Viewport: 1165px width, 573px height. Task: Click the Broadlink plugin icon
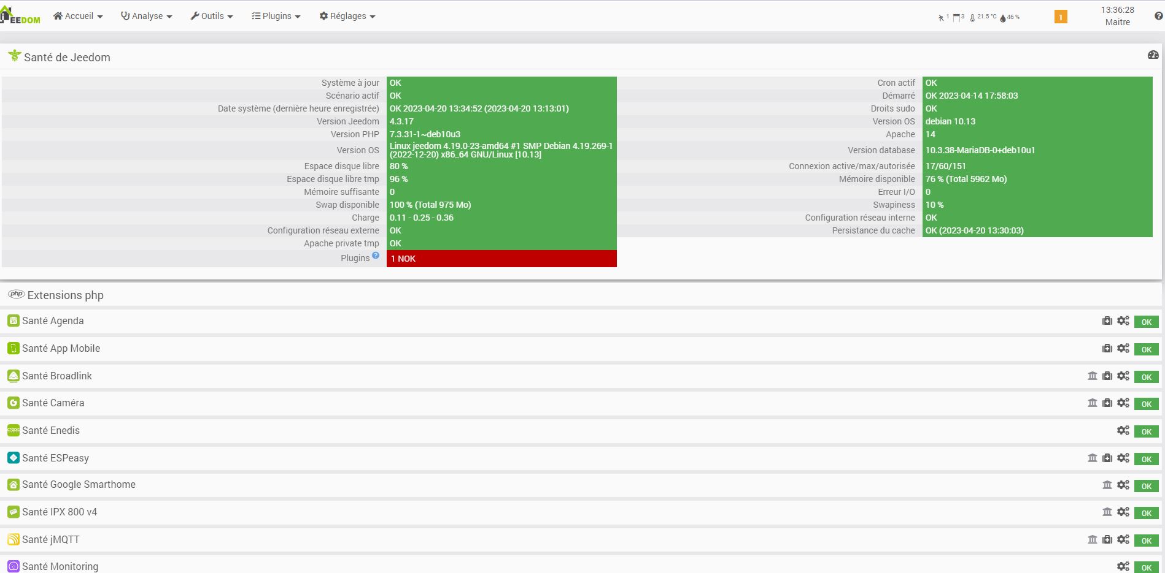14,376
